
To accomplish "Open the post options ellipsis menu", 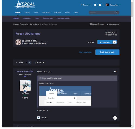I will [115, 72].
